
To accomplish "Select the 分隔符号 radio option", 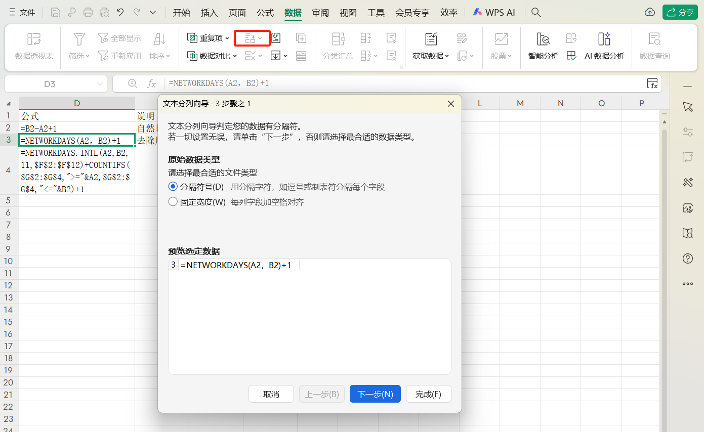I will tap(173, 186).
